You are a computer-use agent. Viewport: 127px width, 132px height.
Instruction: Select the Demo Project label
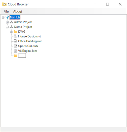coord(23,27)
